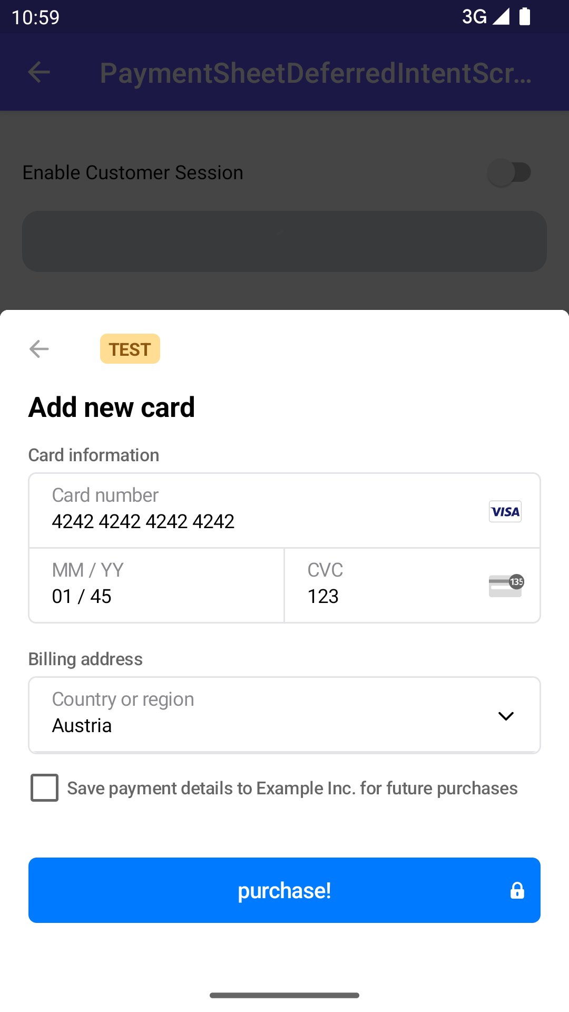The width and height of the screenshot is (569, 1012).
Task: Tap the chevron beside Austria
Action: [x=506, y=716]
